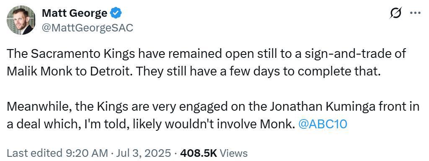This screenshot has height=161, width=429.
Task: Open the Matt George display name
Action: coord(75,13)
